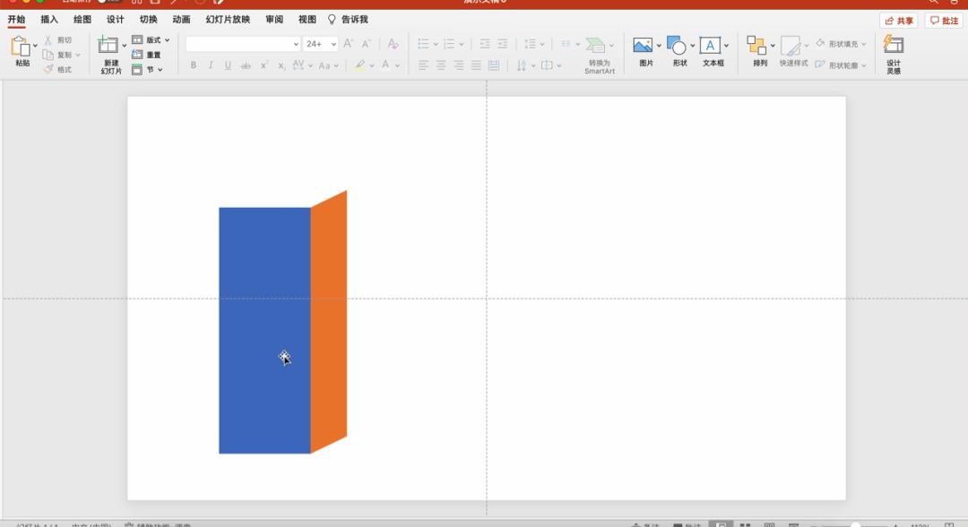The width and height of the screenshot is (968, 527).
Task: Click the New Slide (新建幻灯片) icon
Action: point(108,47)
